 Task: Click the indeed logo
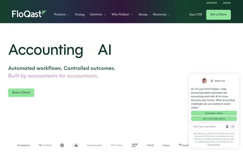coord(166,145)
